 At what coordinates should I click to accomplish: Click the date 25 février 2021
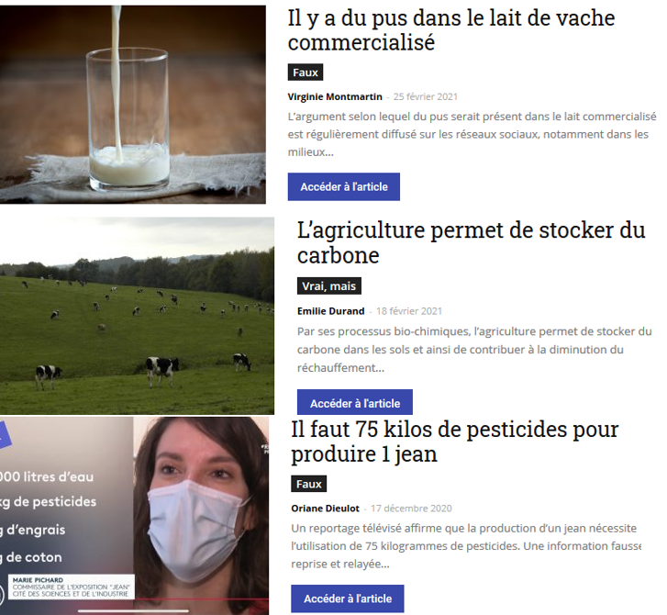click(x=426, y=96)
